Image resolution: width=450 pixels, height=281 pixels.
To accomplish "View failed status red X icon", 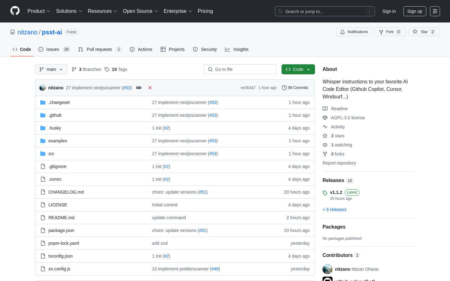I will click(x=150, y=88).
